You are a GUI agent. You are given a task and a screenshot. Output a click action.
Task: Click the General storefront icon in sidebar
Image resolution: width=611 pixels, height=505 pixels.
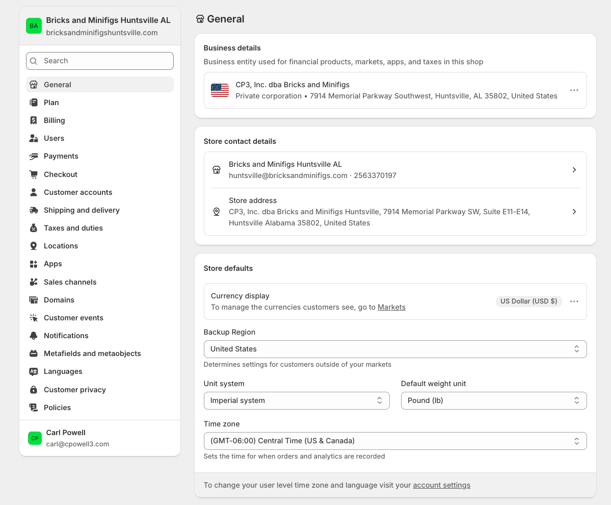pos(34,85)
